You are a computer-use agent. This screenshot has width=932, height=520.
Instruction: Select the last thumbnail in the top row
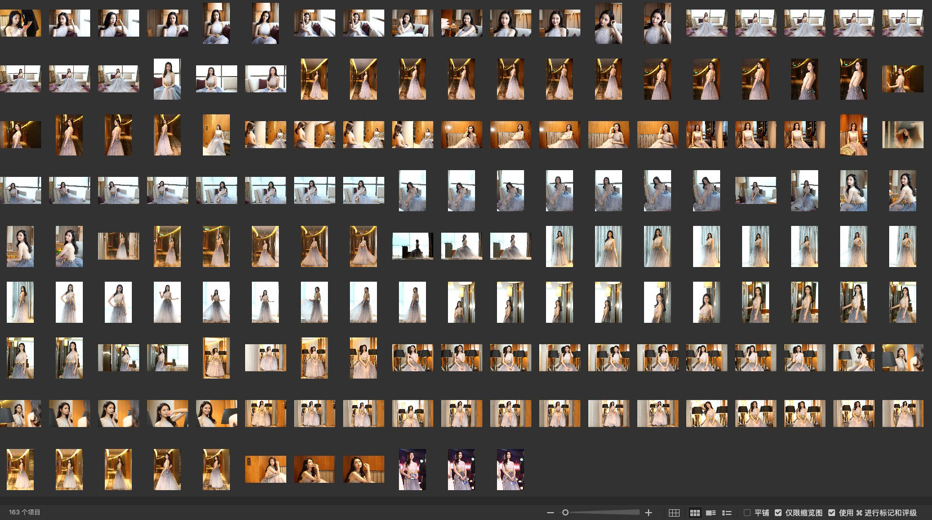[902, 23]
